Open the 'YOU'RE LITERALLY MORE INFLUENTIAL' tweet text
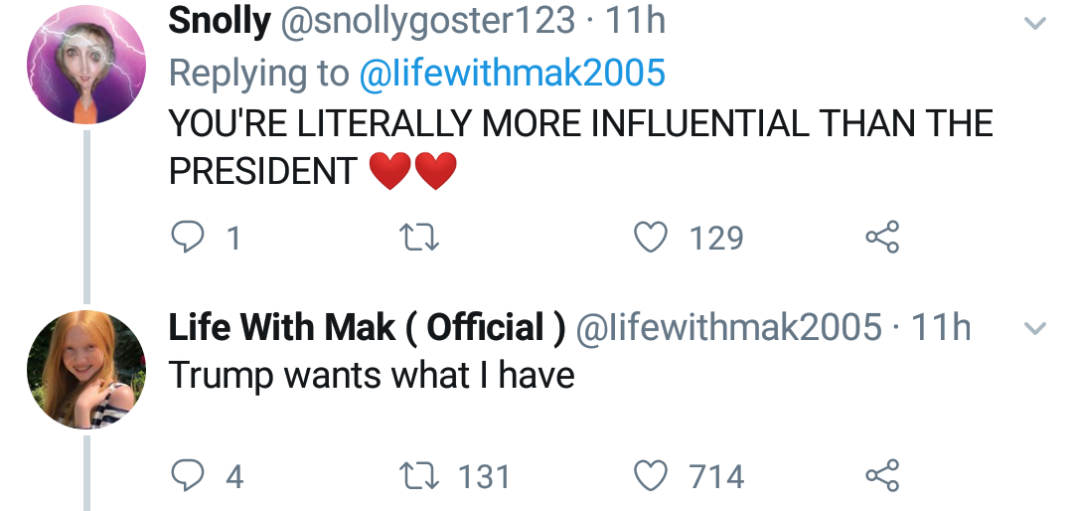The image size is (1073, 511). (580, 123)
